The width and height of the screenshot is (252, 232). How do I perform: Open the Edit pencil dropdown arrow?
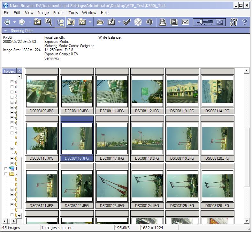119,22
